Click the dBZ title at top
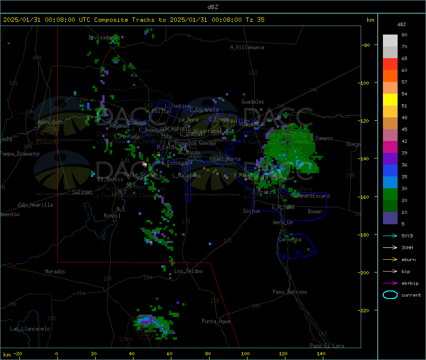Screen dimensions: 426x360 click(213, 7)
